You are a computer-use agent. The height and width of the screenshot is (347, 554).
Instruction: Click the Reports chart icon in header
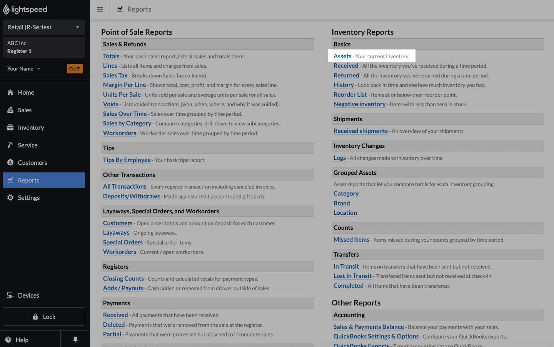coord(120,9)
